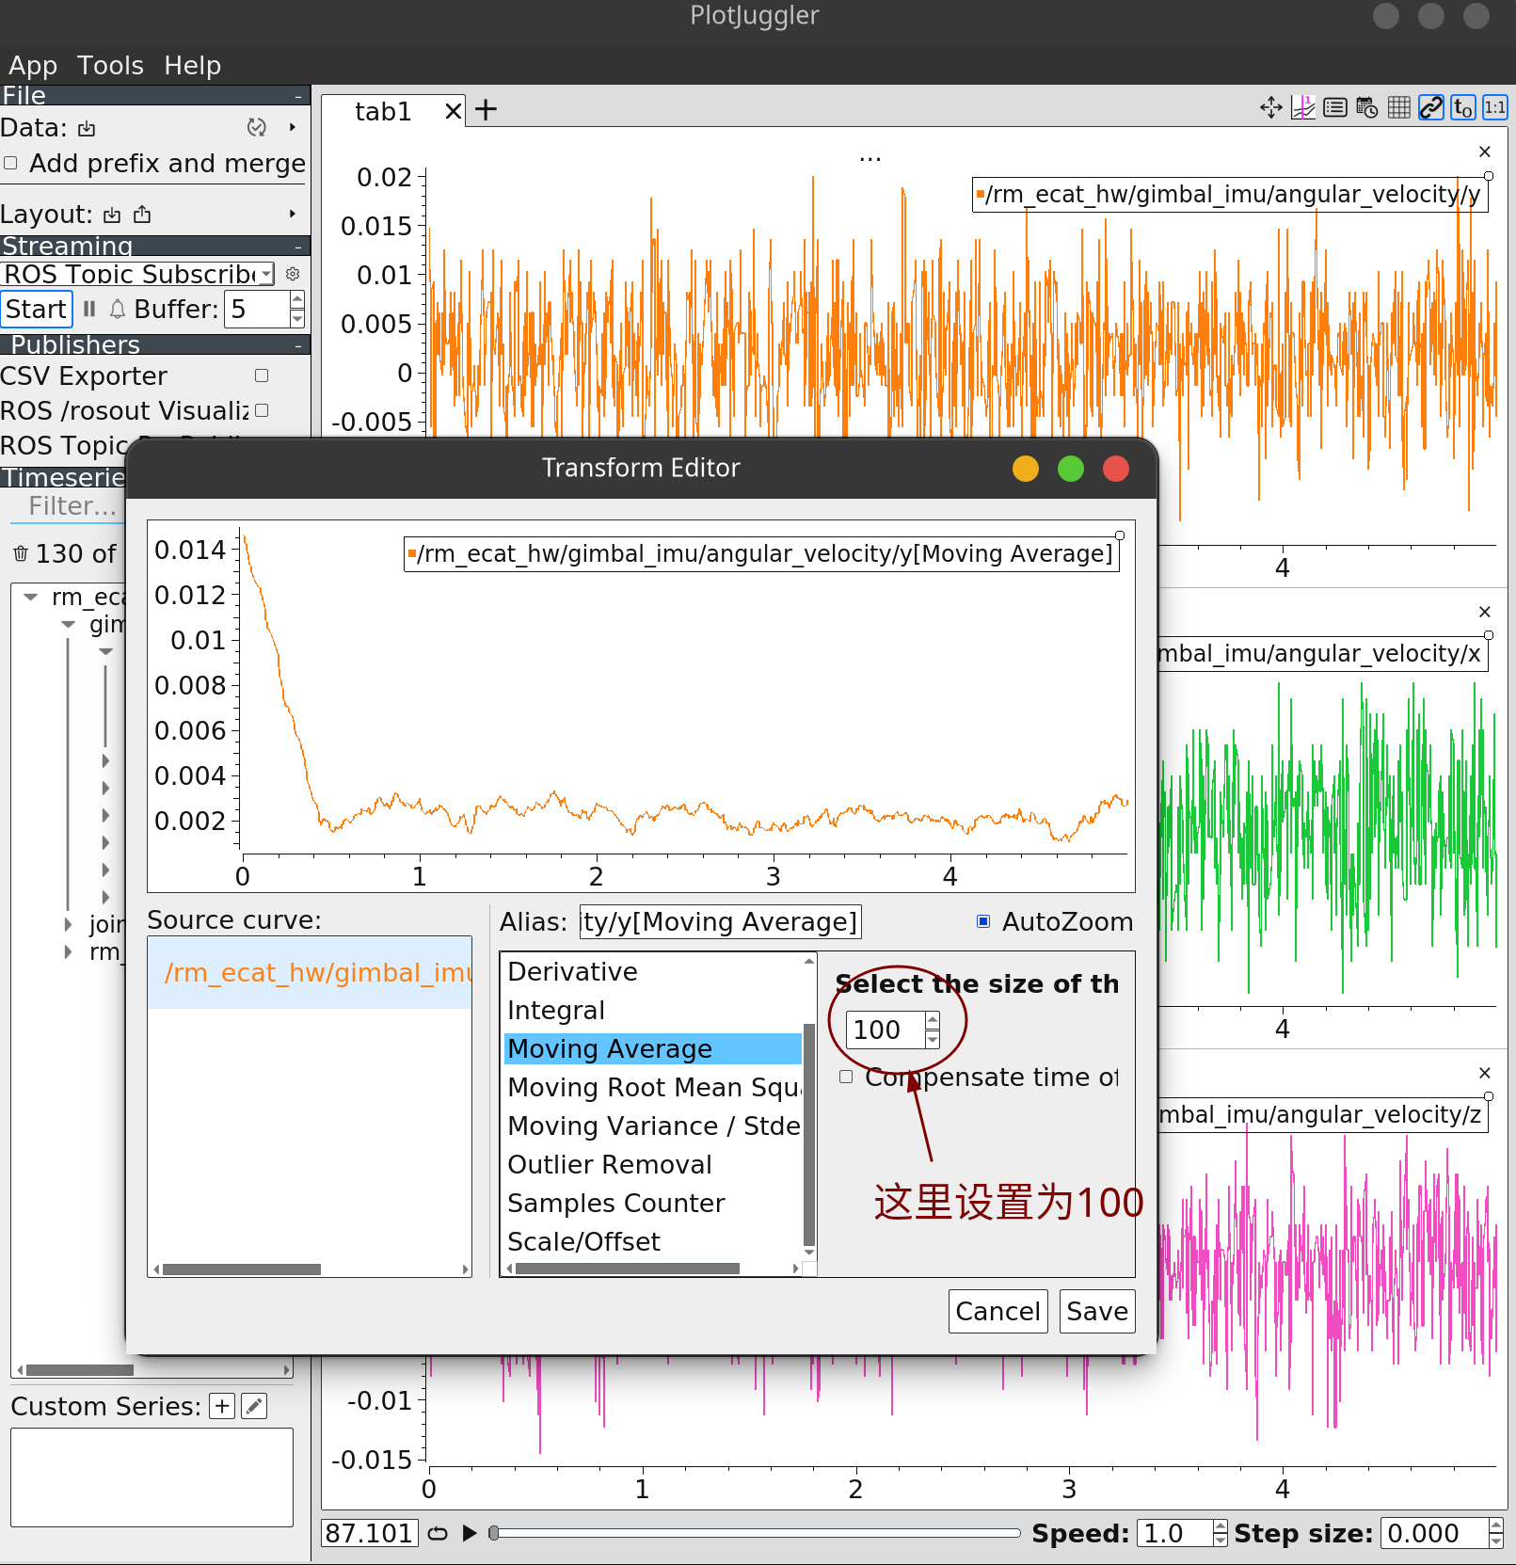Toggle the t0 time offset icon
The height and width of the screenshot is (1565, 1516).
1463,108
